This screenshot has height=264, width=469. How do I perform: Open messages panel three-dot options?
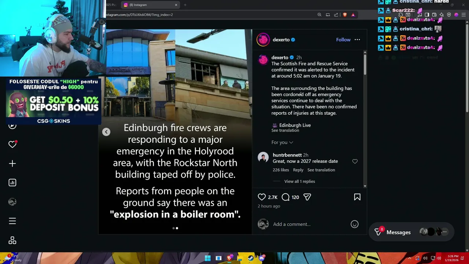pos(444,232)
